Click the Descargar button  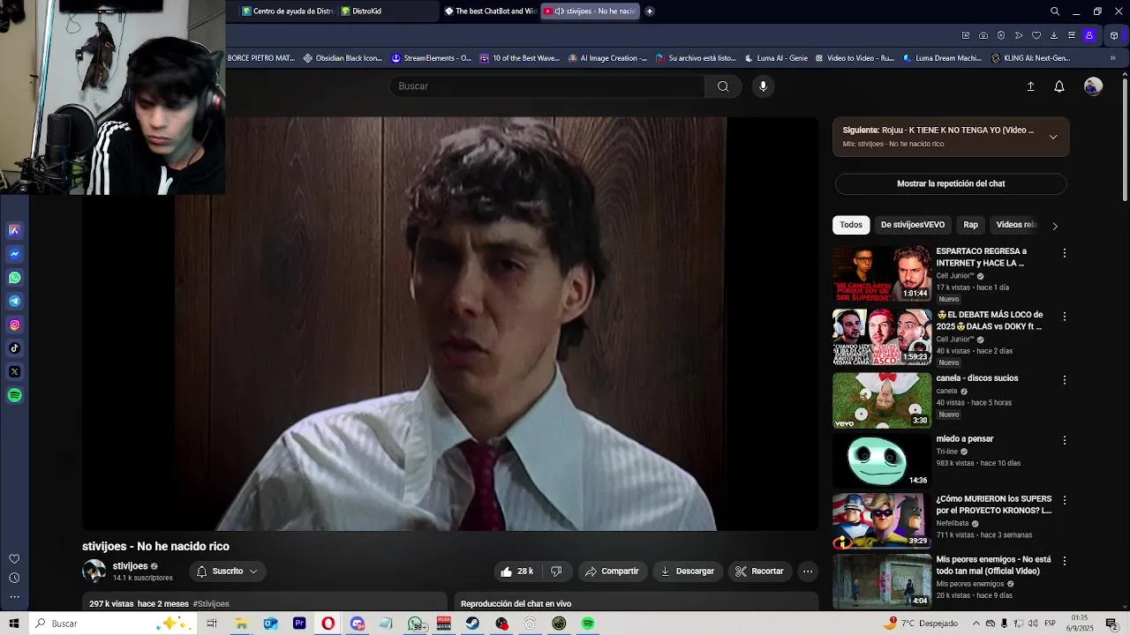pyautogui.click(x=688, y=571)
